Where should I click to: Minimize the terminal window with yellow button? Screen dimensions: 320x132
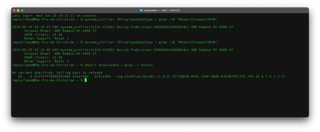(x=18, y=11)
